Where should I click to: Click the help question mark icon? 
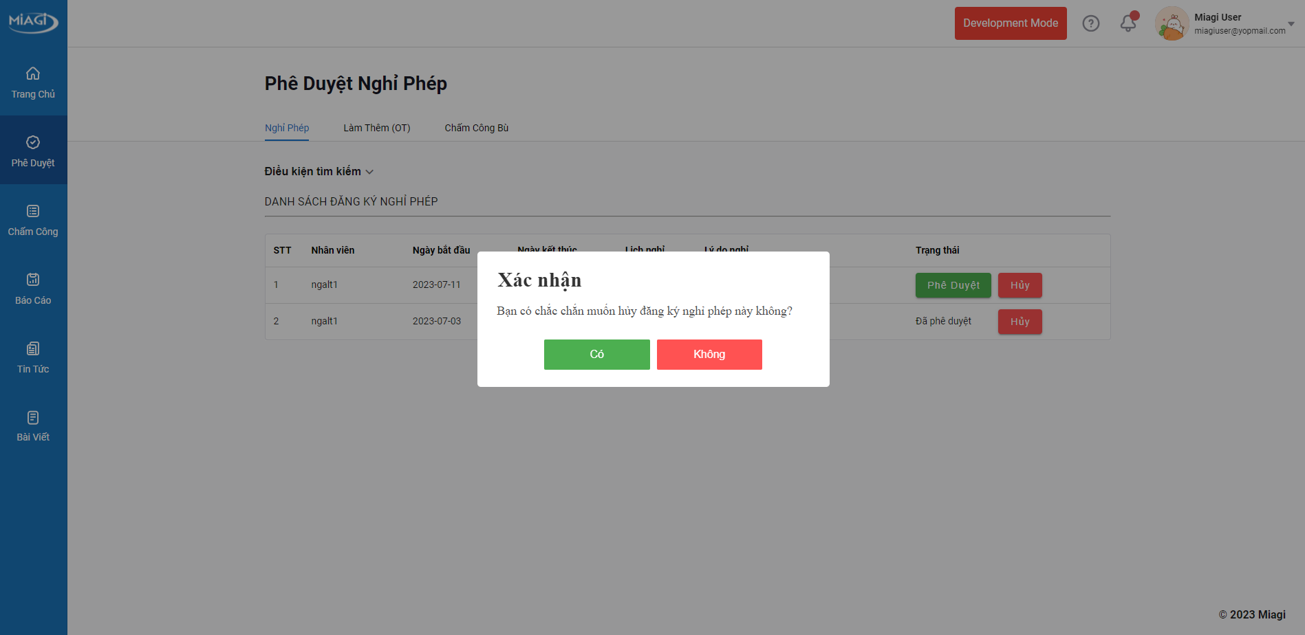(x=1090, y=23)
